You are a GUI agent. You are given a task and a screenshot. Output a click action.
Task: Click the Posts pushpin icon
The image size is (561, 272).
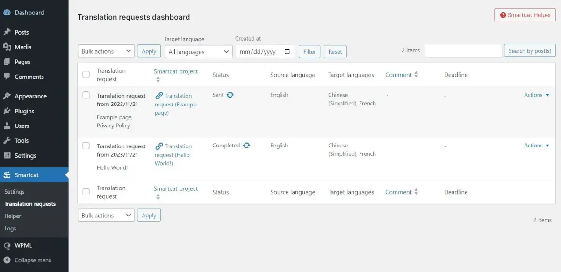pos(7,32)
